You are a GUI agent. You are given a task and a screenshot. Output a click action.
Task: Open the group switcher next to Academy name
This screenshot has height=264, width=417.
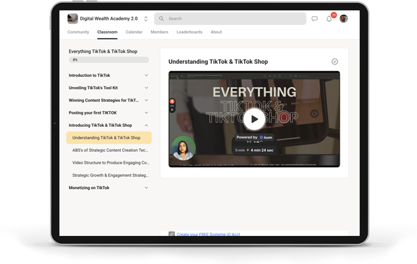(x=146, y=19)
